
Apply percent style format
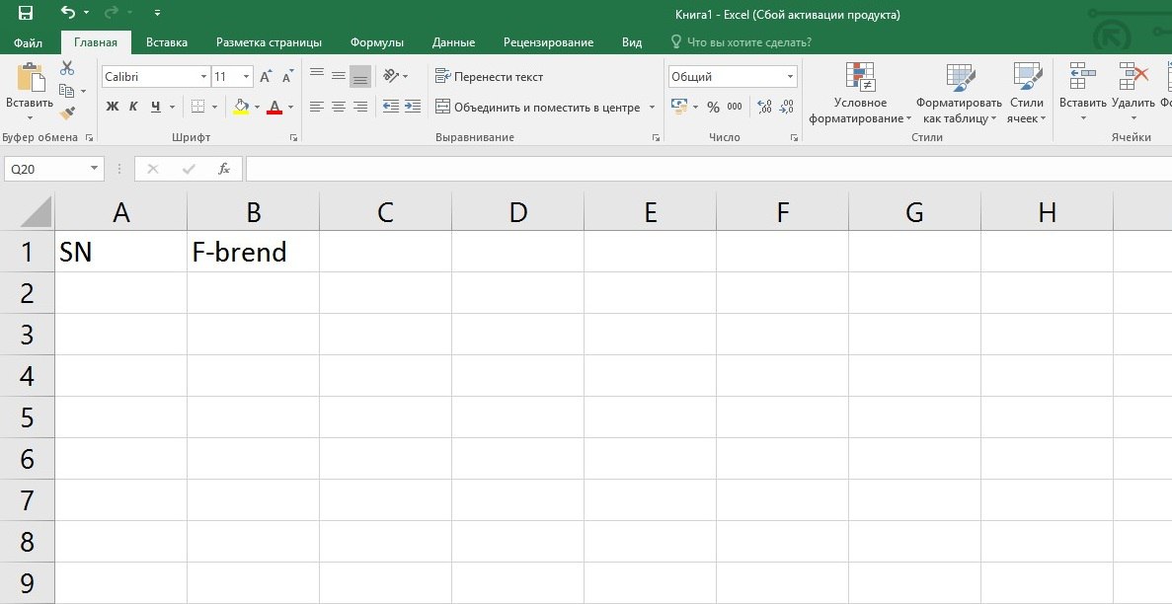713,107
